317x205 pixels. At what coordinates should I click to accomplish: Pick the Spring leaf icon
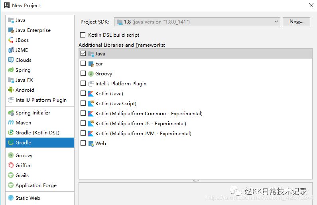click(x=11, y=70)
